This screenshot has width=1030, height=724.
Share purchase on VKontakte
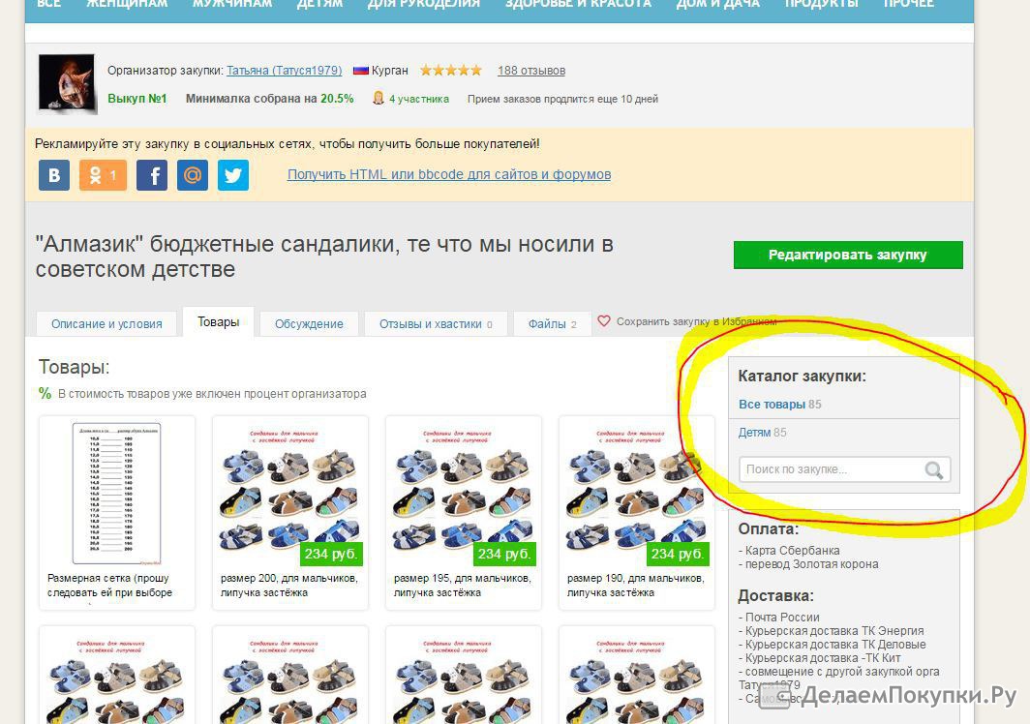tap(54, 175)
